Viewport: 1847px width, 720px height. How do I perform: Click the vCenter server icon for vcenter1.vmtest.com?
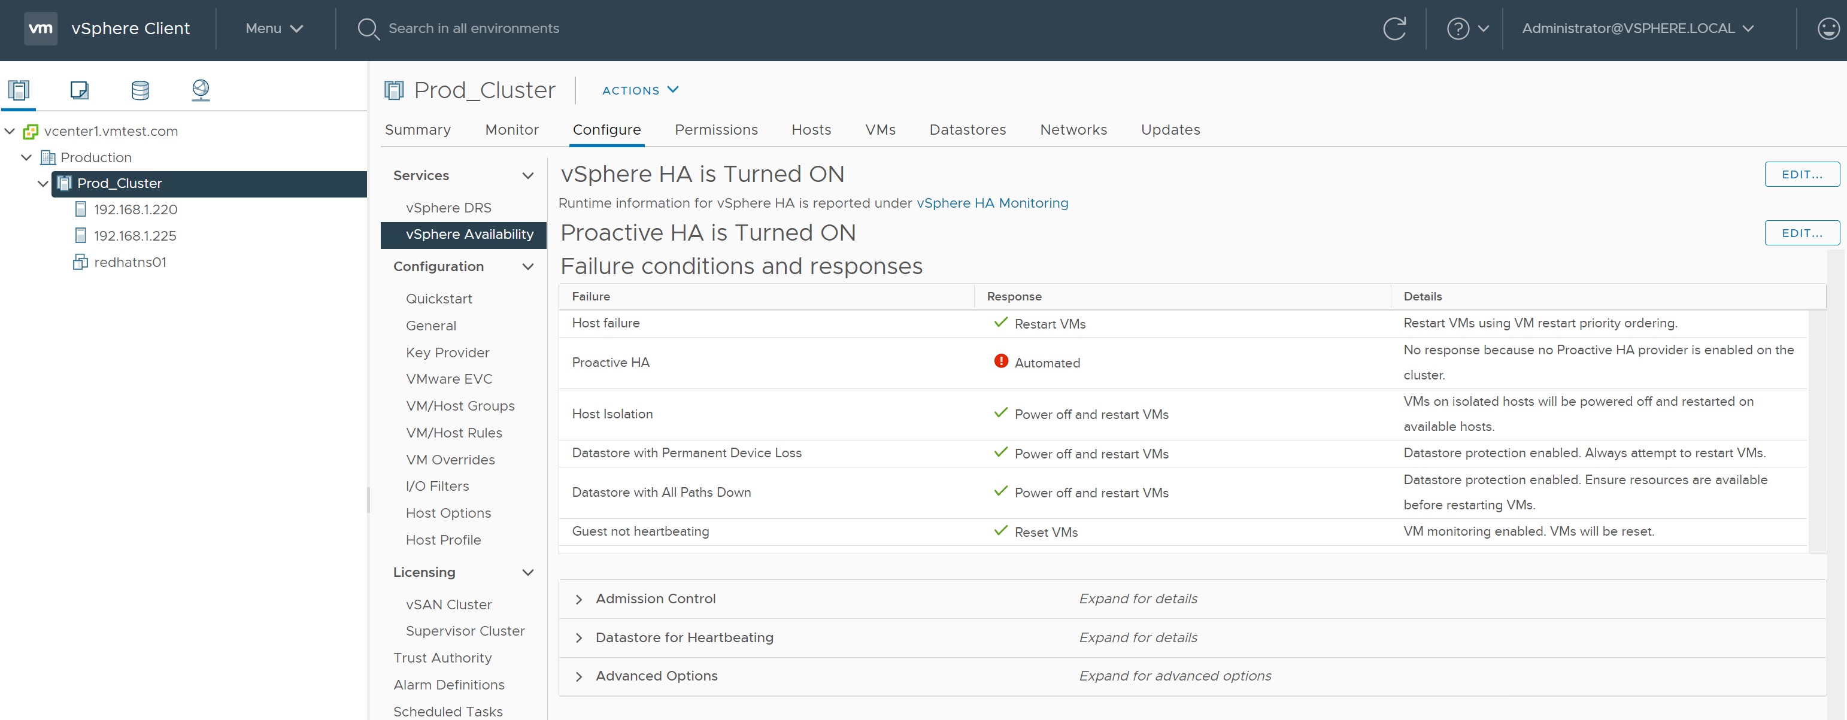(31, 132)
